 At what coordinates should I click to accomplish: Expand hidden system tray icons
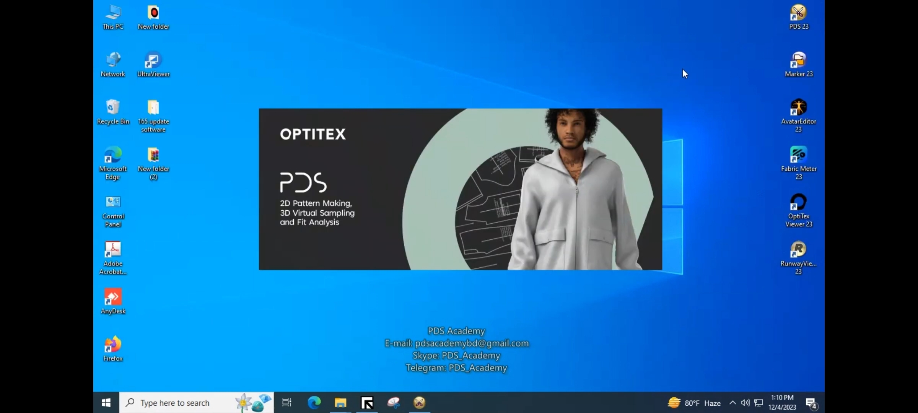pyautogui.click(x=732, y=402)
